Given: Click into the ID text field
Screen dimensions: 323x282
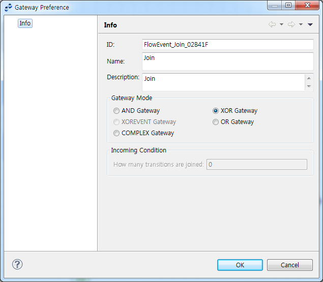Looking at the screenshot, I should [x=228, y=45].
